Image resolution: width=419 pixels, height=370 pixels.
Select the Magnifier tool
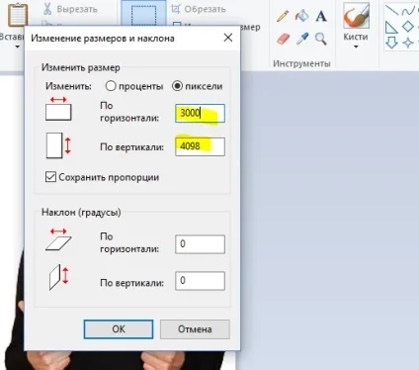(321, 39)
